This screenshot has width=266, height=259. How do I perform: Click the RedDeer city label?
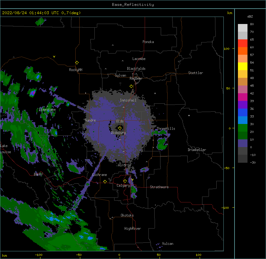coord(136,79)
